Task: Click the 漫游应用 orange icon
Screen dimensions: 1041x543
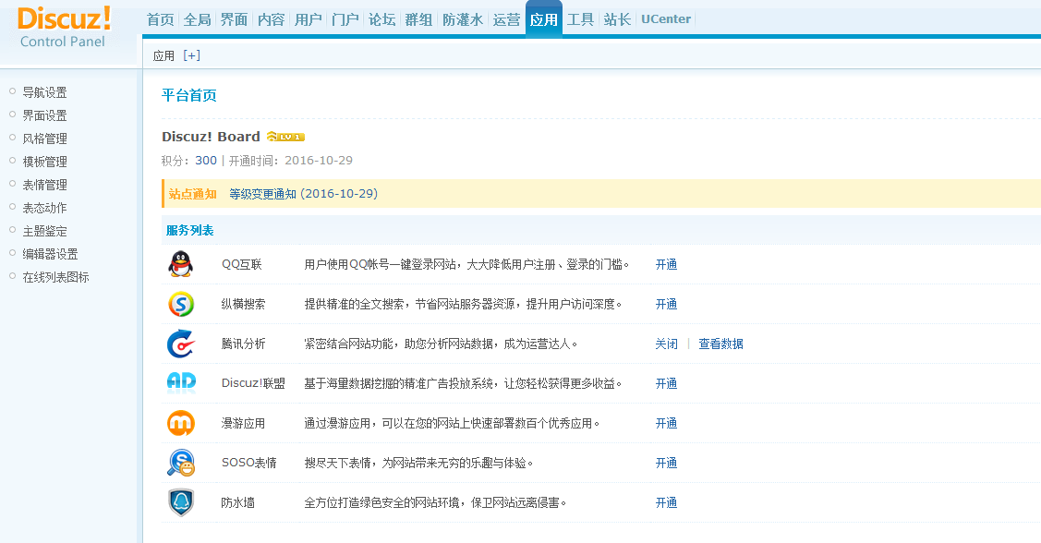Action: click(x=181, y=423)
